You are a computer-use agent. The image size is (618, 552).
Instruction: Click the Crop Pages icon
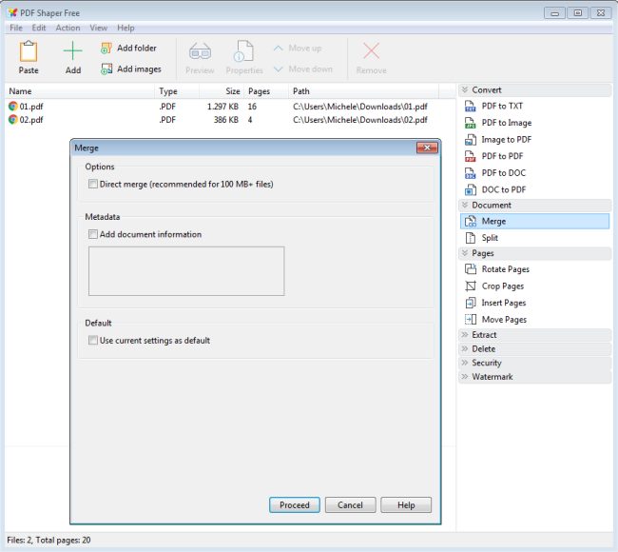(x=471, y=286)
